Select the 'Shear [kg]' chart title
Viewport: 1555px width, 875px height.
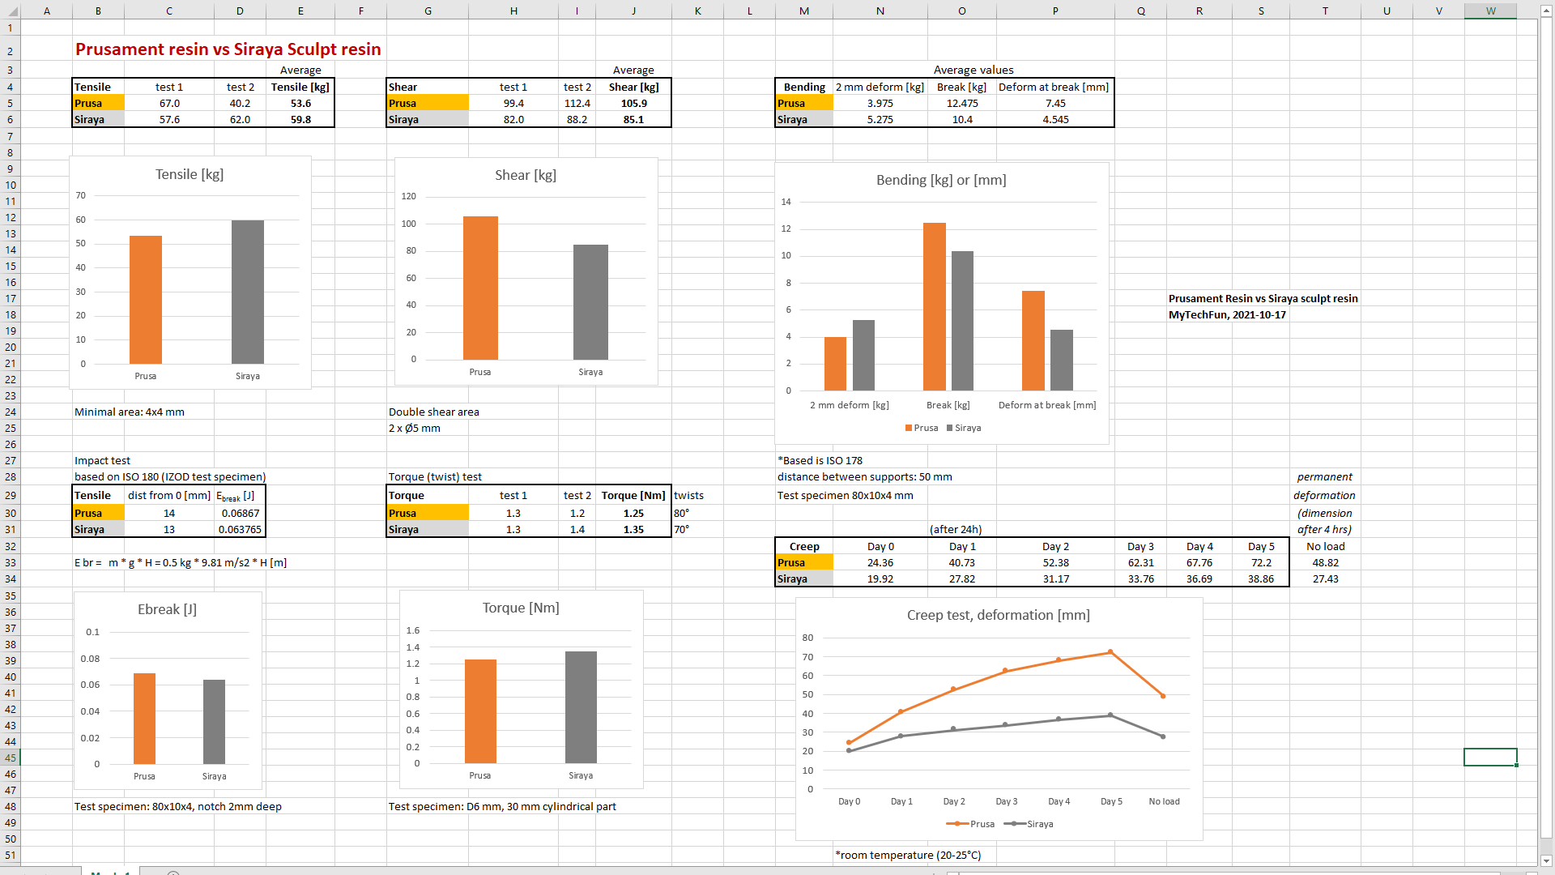(526, 175)
